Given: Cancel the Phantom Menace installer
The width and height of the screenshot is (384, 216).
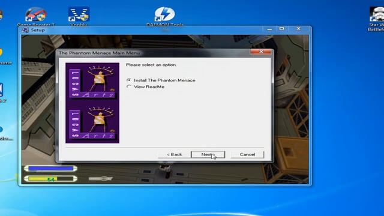Looking at the screenshot, I should 247,155.
